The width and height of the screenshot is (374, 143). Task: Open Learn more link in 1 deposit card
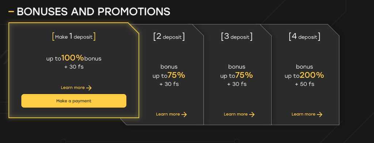(76, 88)
